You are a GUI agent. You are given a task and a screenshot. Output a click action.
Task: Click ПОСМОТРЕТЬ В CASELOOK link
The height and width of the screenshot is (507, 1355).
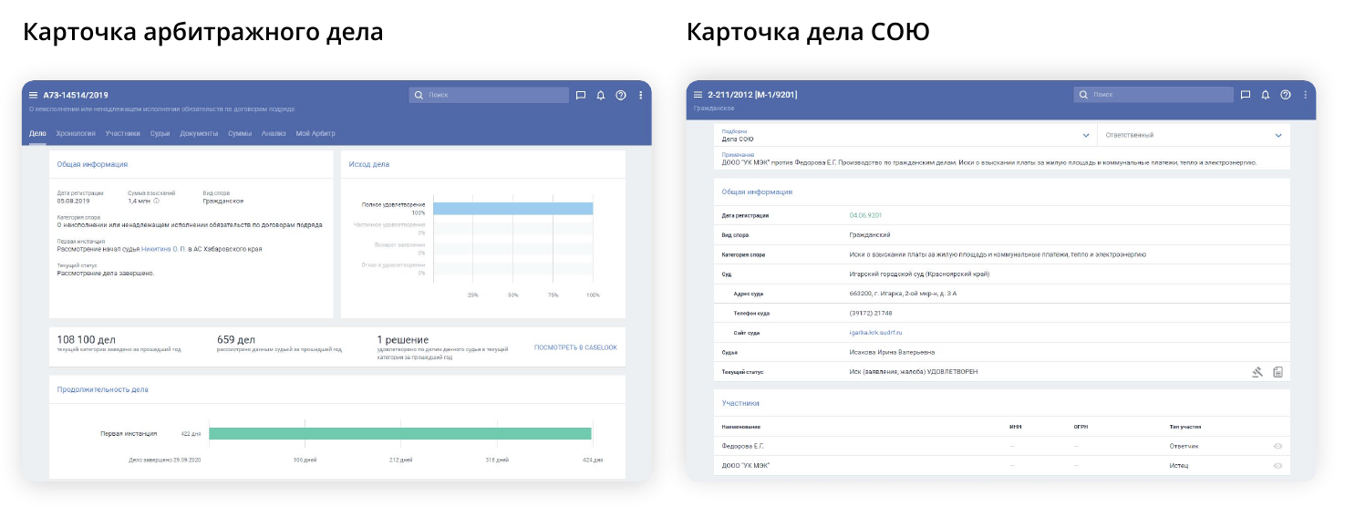pyautogui.click(x=575, y=347)
